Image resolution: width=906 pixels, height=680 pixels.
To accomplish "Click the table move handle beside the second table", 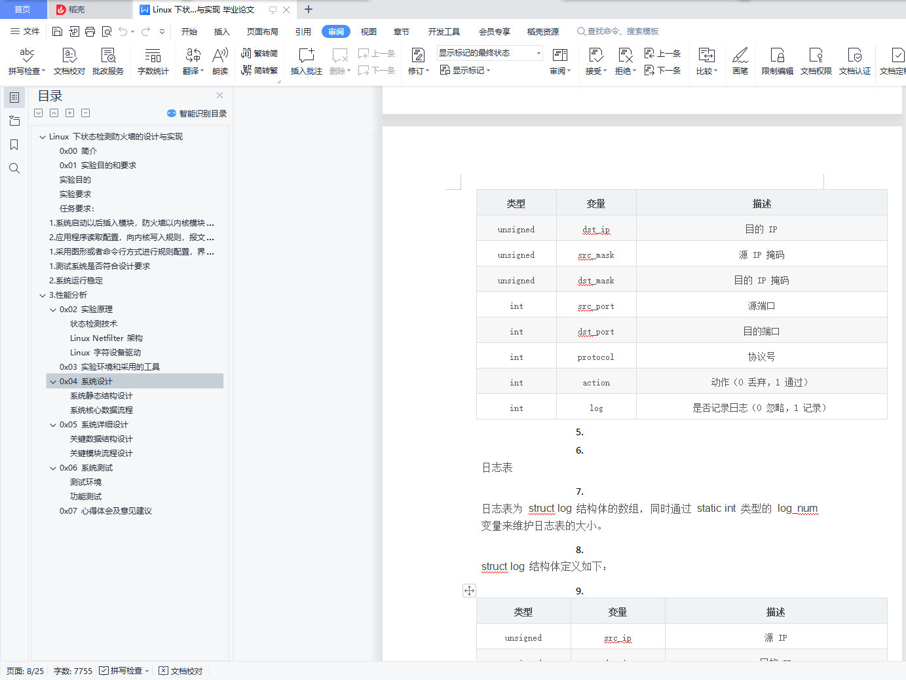I will pyautogui.click(x=469, y=590).
